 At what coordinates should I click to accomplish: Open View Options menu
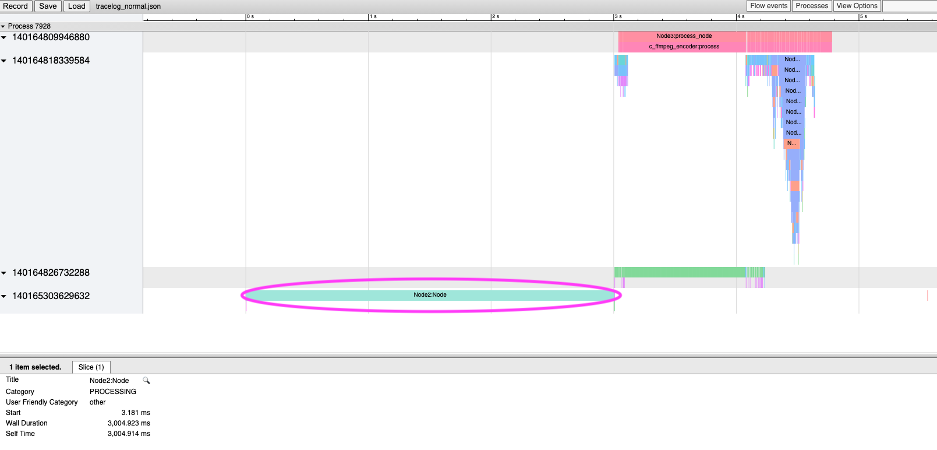coord(857,6)
